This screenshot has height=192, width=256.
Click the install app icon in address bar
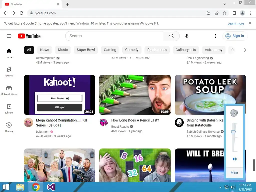pyautogui.click(x=208, y=13)
